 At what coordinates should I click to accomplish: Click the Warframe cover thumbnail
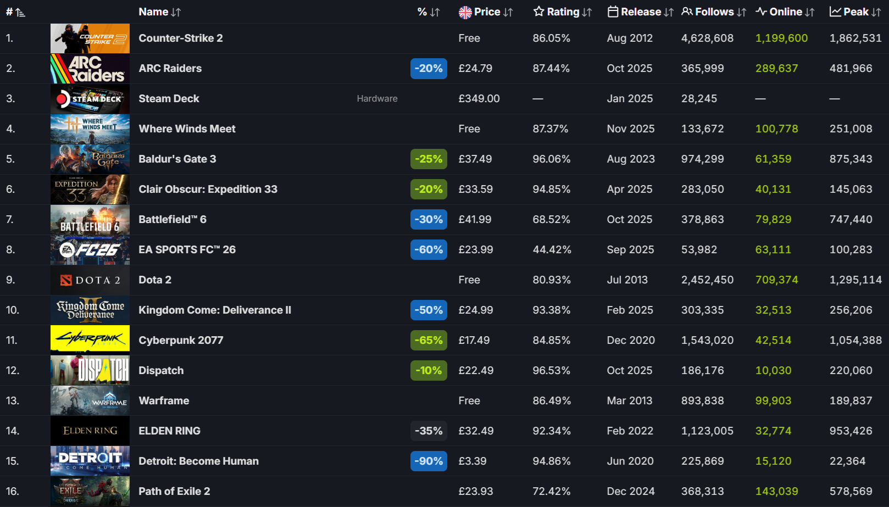[90, 401]
